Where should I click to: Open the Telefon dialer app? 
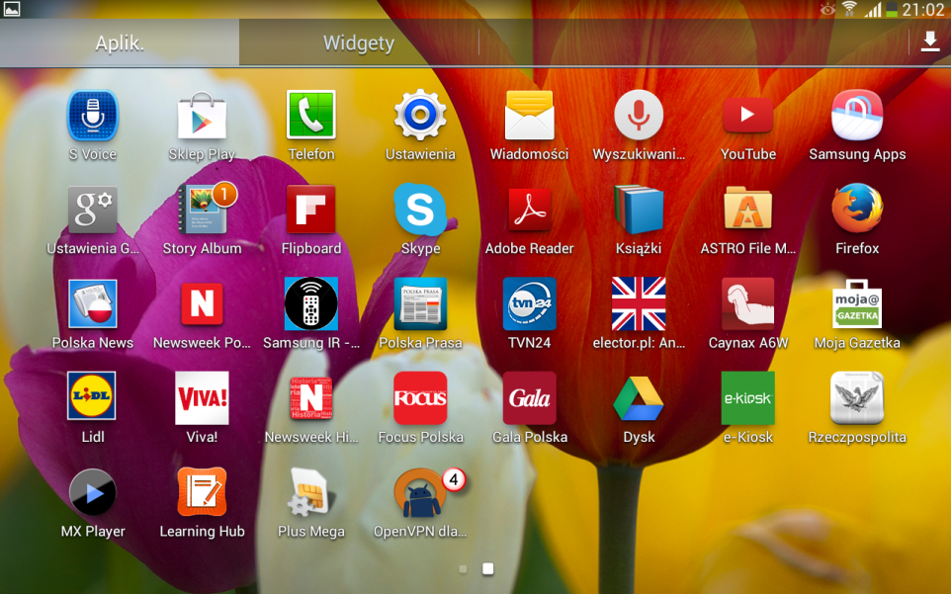tap(311, 116)
